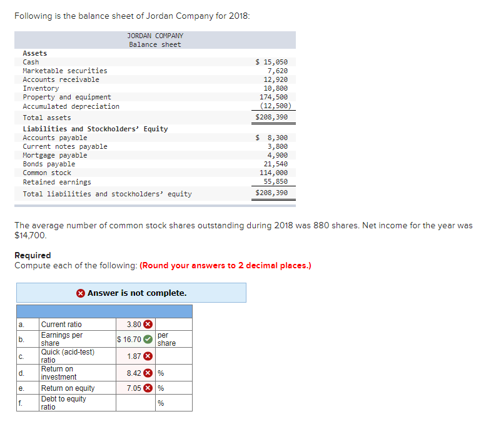Click the 'Accumulated depreciation' label
This screenshot has width=481, height=424.
tap(71, 106)
